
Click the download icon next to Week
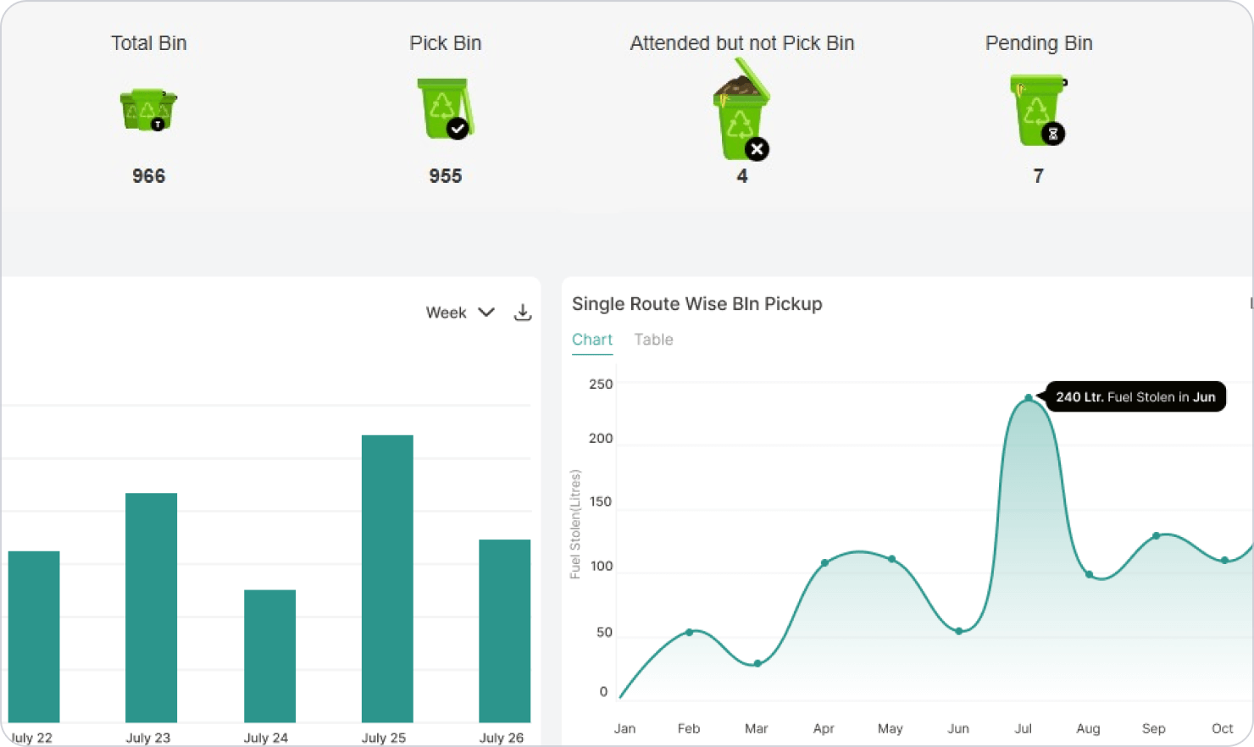523,313
